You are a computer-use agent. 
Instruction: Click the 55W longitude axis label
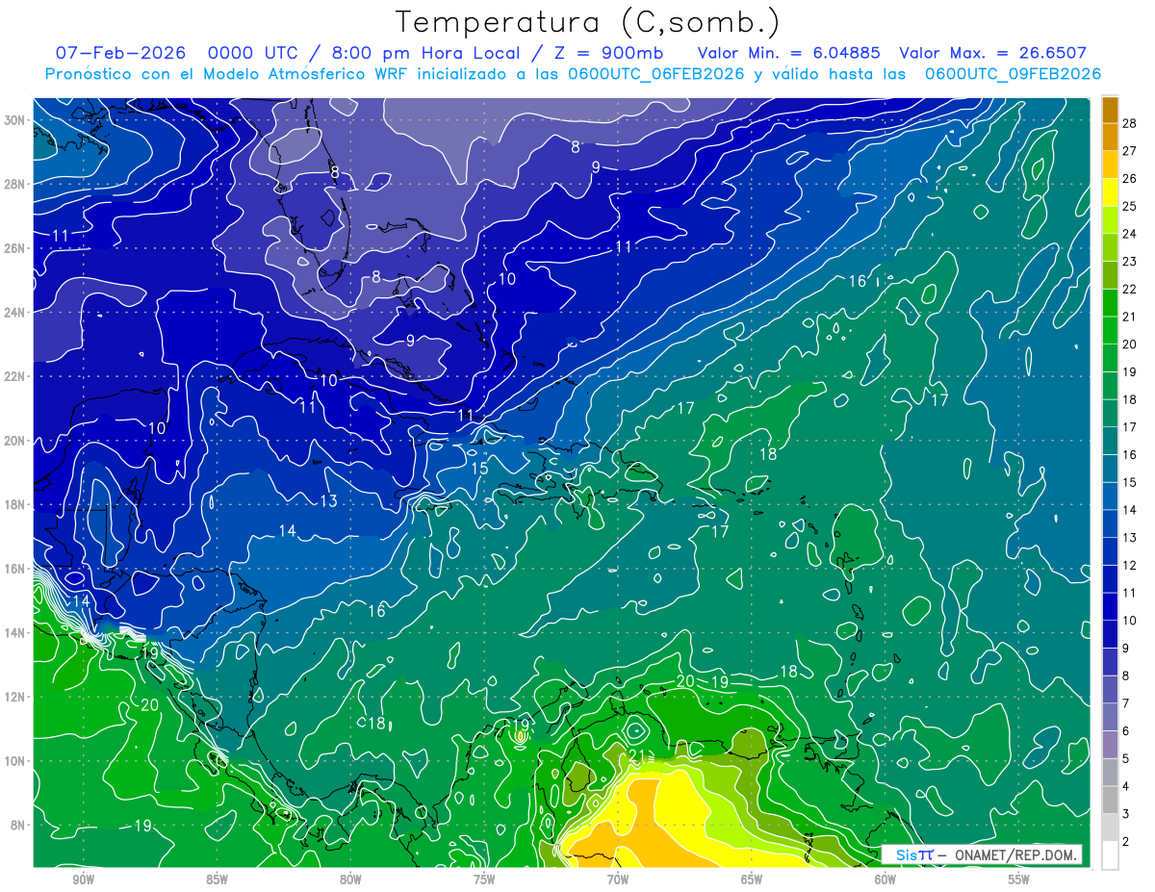tap(1018, 879)
